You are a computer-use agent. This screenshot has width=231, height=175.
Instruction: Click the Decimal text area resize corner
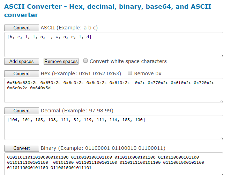[221, 138]
